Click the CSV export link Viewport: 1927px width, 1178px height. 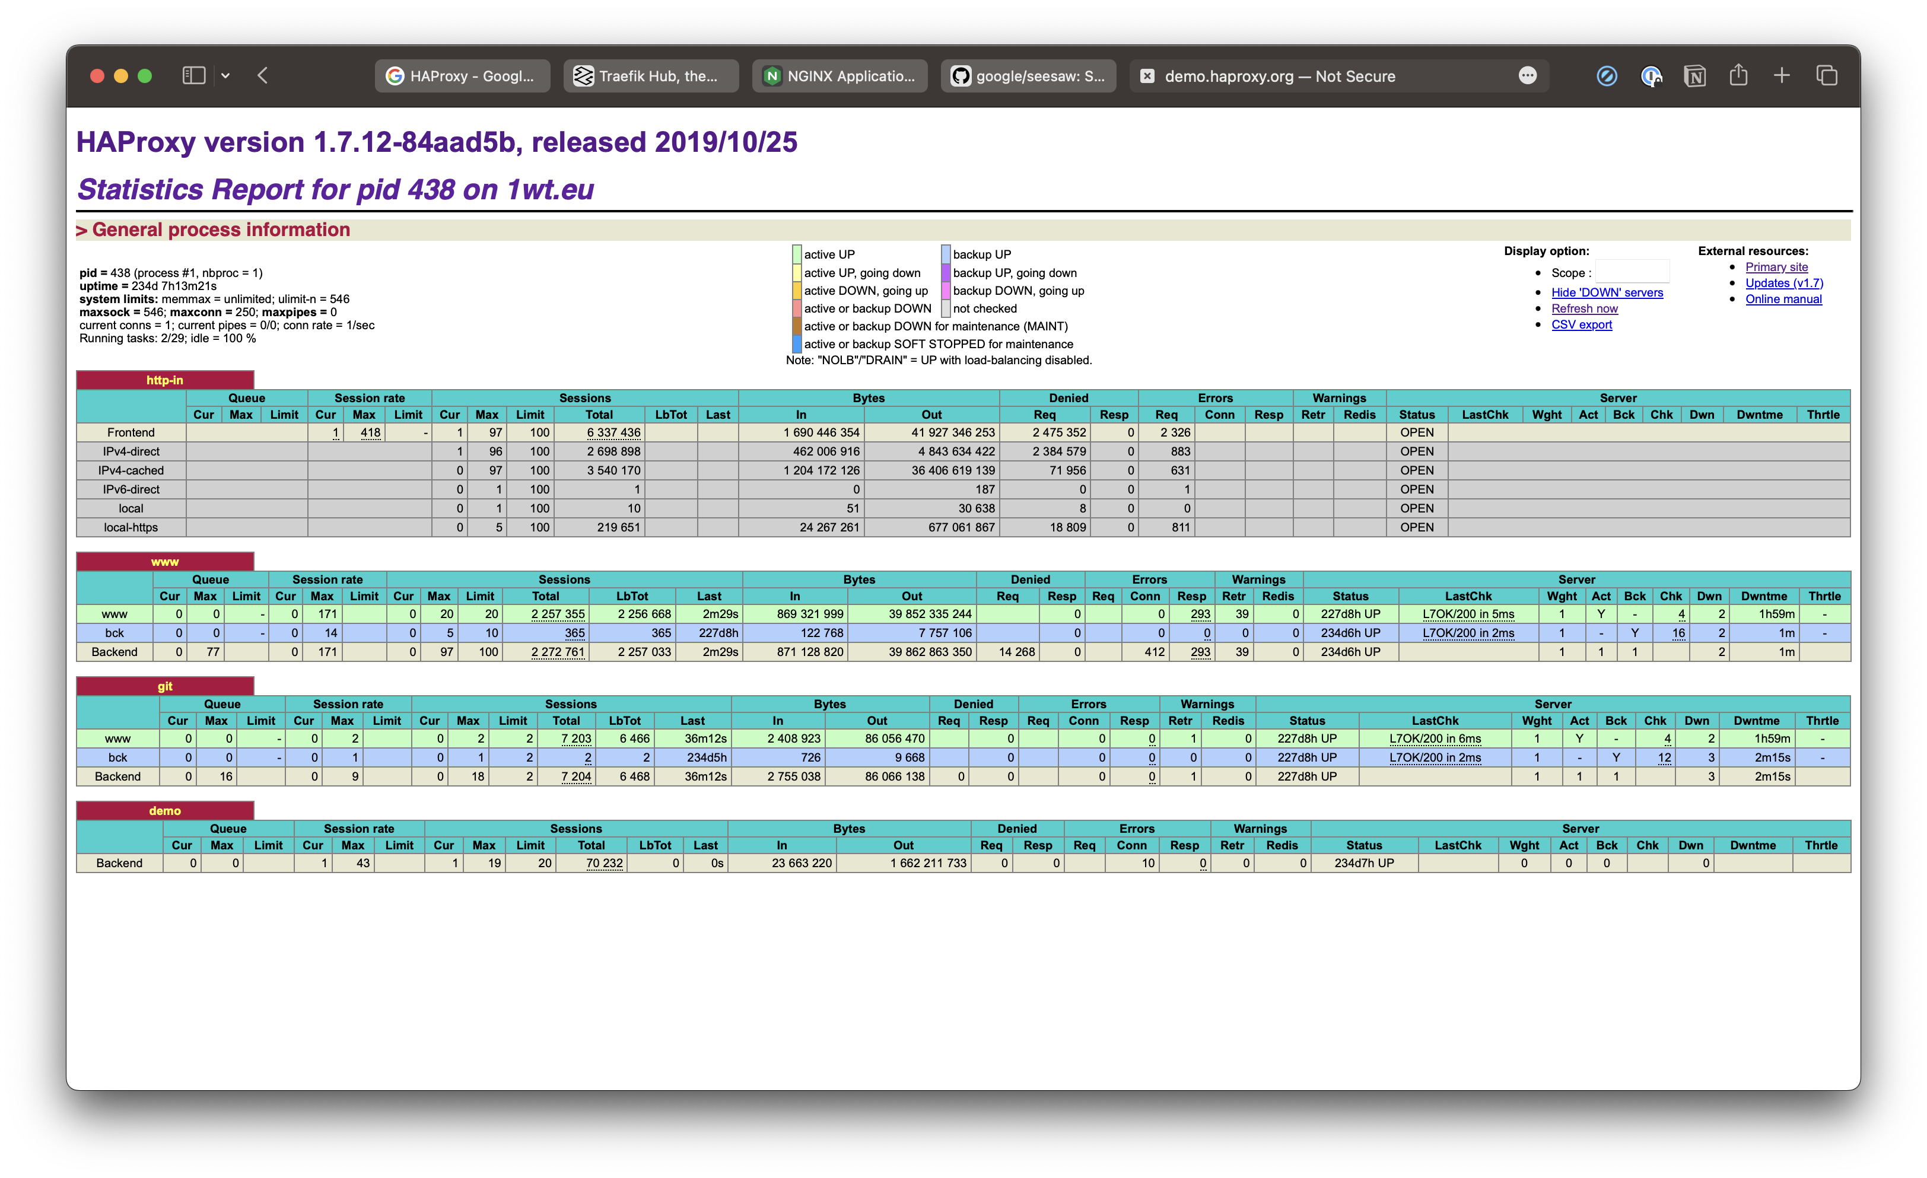(1581, 324)
